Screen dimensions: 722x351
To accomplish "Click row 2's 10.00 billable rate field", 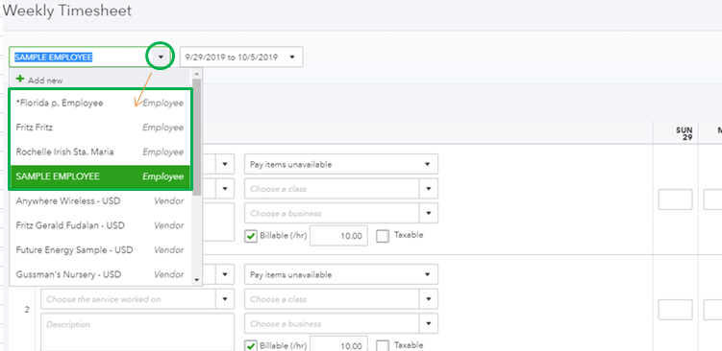I will 339,343.
